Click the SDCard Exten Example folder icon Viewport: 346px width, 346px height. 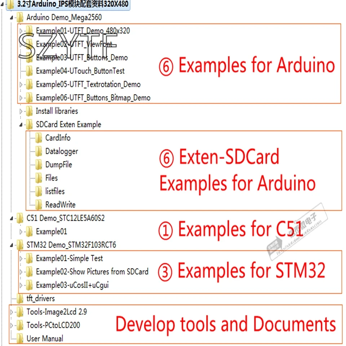(x=29, y=124)
